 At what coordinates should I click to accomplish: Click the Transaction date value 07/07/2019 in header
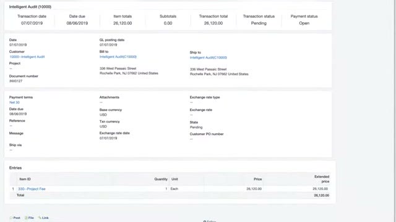32,23
